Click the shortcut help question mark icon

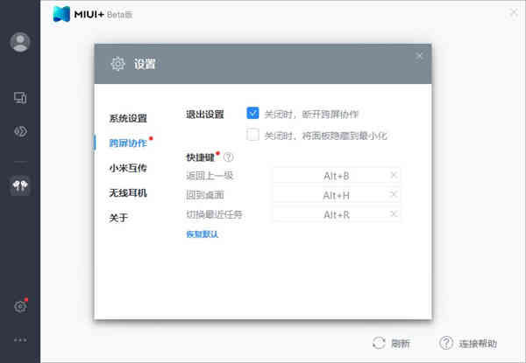point(229,157)
